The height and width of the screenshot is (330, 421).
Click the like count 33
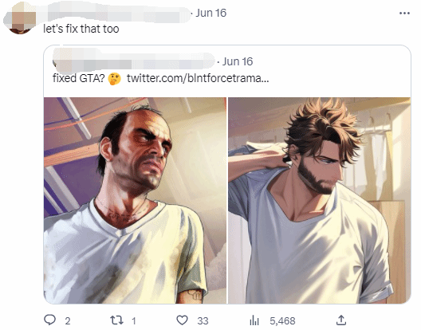pos(203,321)
